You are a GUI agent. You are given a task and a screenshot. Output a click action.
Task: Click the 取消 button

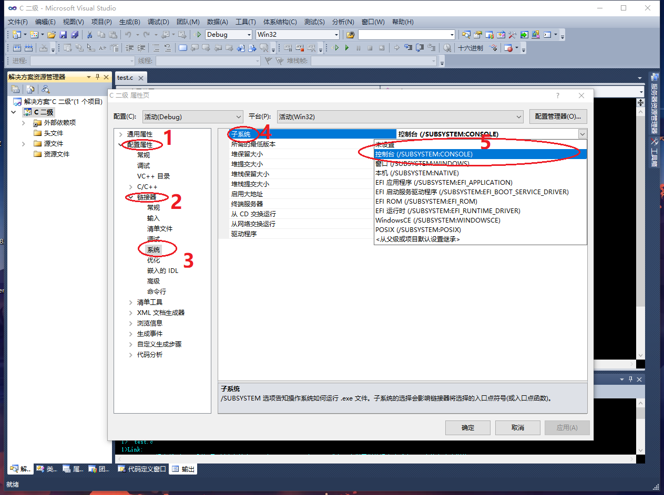point(518,427)
